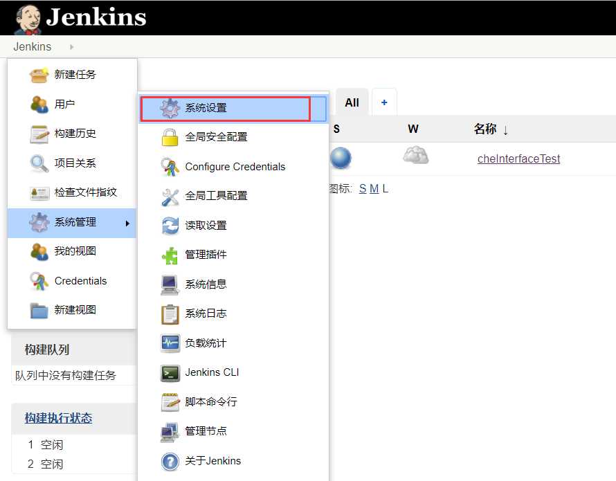
Task: Click the S column header
Action: pos(336,129)
